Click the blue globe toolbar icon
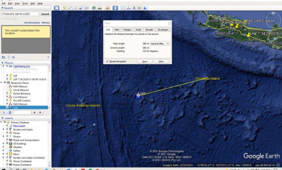 pos(145,8)
